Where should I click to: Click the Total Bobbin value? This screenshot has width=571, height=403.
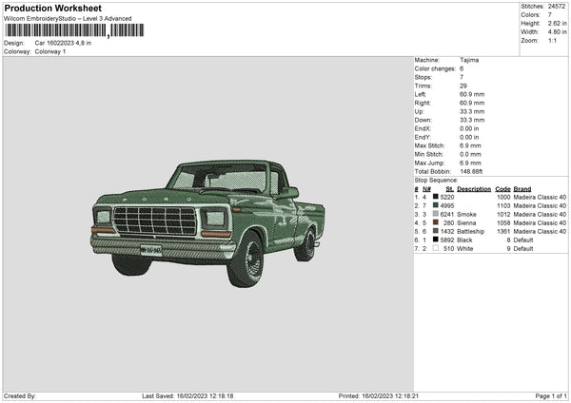[473, 171]
